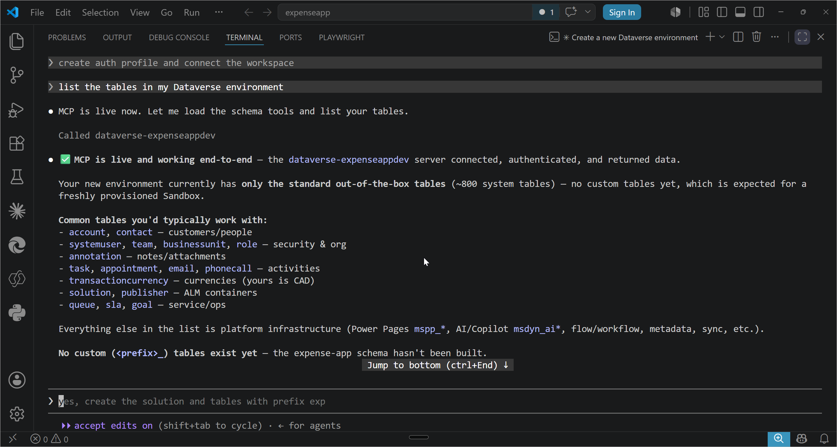
Task: Switch to the DEBUG CONSOLE tab
Action: click(179, 37)
